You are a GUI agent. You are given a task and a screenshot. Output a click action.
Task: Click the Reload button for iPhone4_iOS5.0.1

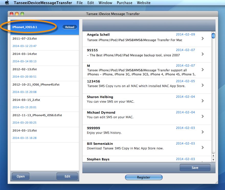[x=70, y=27]
